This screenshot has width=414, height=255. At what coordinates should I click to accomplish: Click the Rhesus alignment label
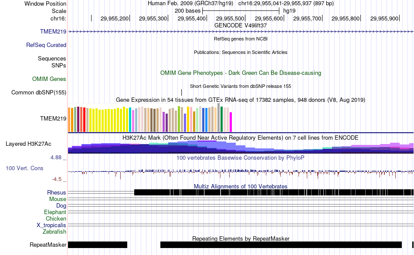tap(57, 192)
